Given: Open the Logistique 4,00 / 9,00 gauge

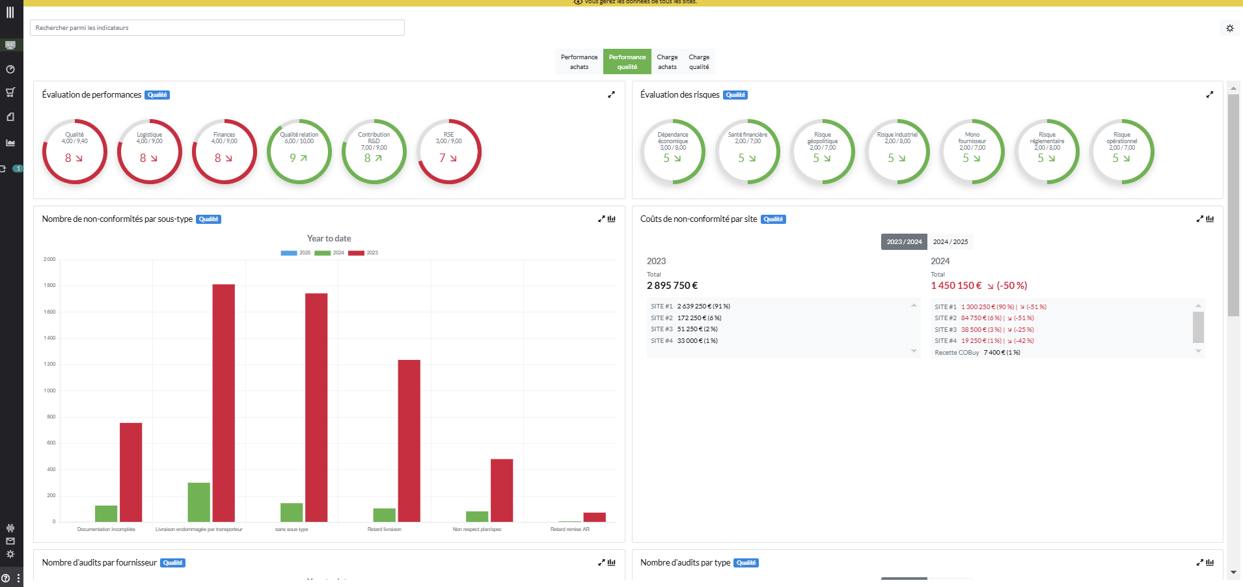Looking at the screenshot, I should pyautogui.click(x=150, y=152).
